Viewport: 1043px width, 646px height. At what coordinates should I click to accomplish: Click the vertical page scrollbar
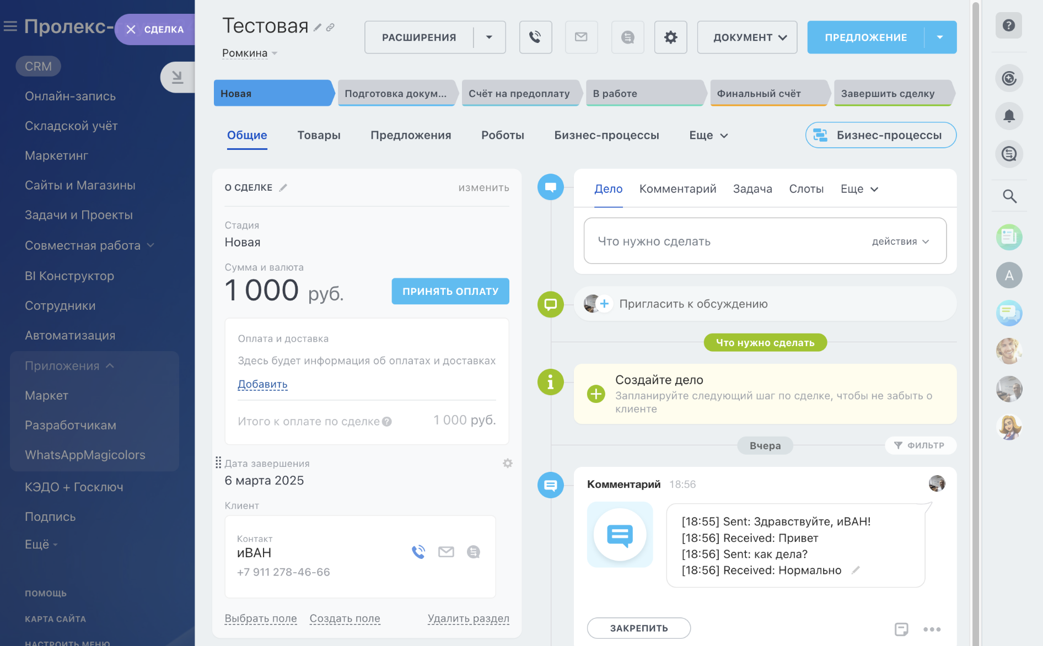coord(976,323)
